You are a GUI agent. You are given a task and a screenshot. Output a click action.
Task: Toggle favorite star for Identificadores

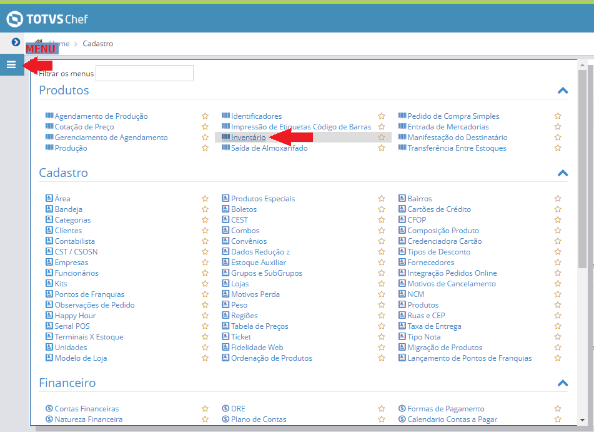point(382,116)
